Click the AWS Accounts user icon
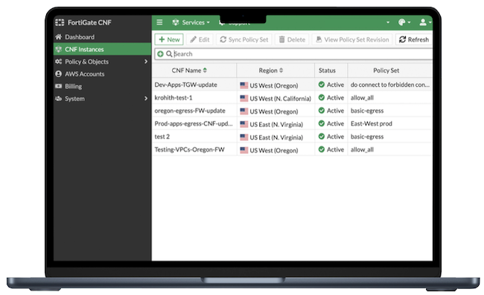Image resolution: width=484 pixels, height=295 pixels. (58, 74)
